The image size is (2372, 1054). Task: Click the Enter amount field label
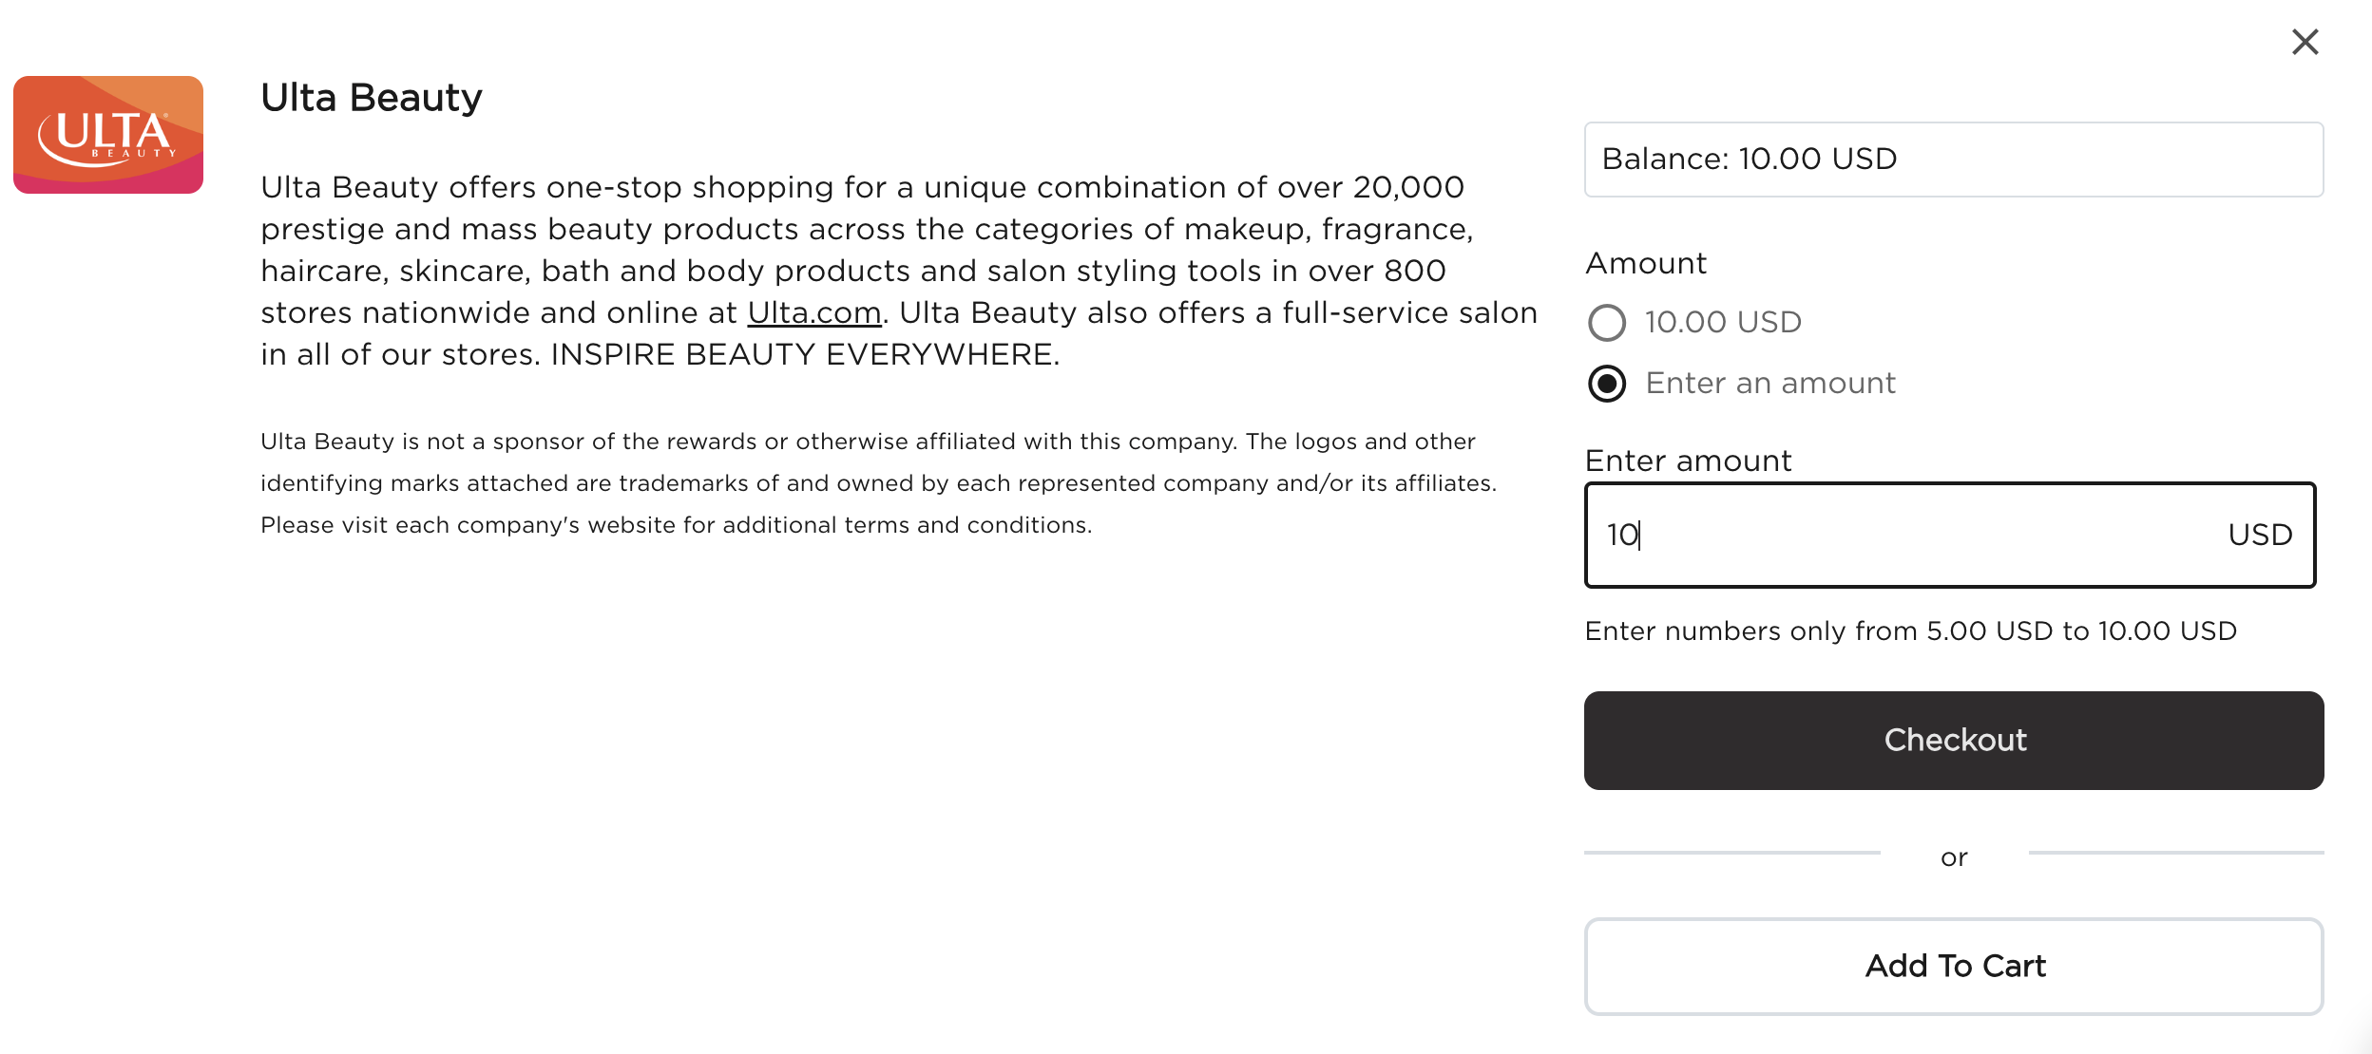[x=1688, y=461]
